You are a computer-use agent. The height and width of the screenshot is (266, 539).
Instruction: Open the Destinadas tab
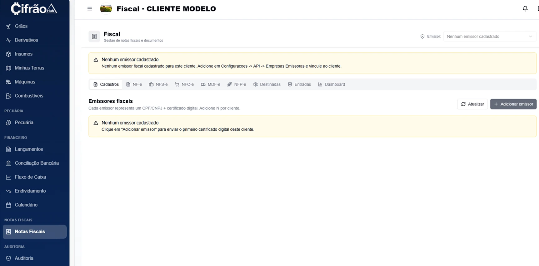(267, 85)
